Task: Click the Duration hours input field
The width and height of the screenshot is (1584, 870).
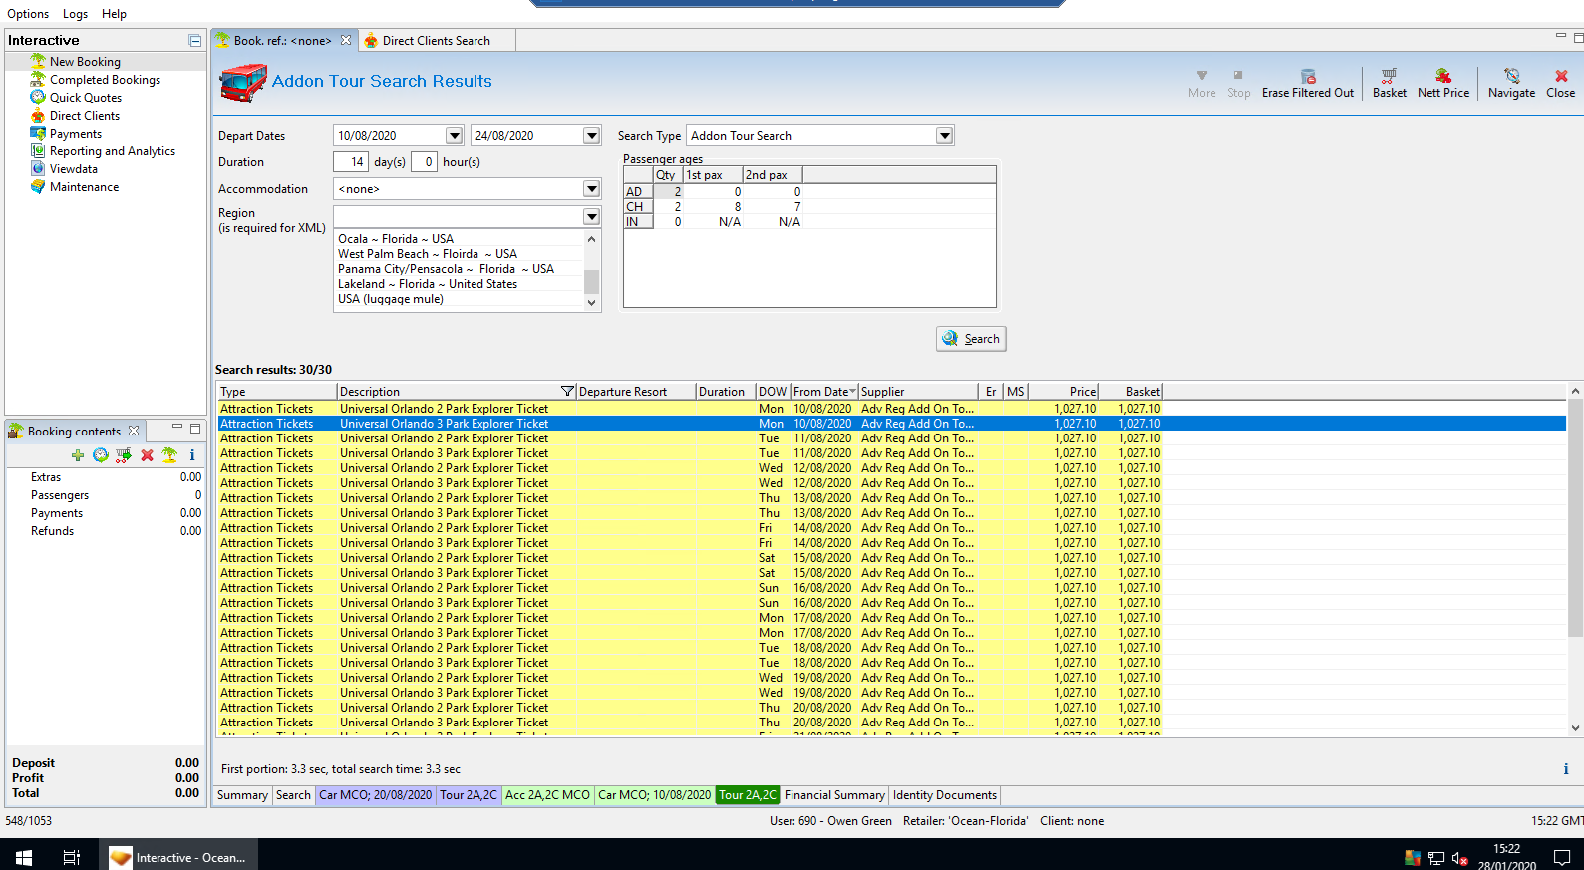Action: [x=424, y=162]
